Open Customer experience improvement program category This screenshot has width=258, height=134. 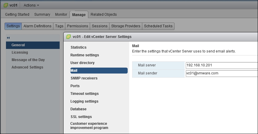(89, 126)
